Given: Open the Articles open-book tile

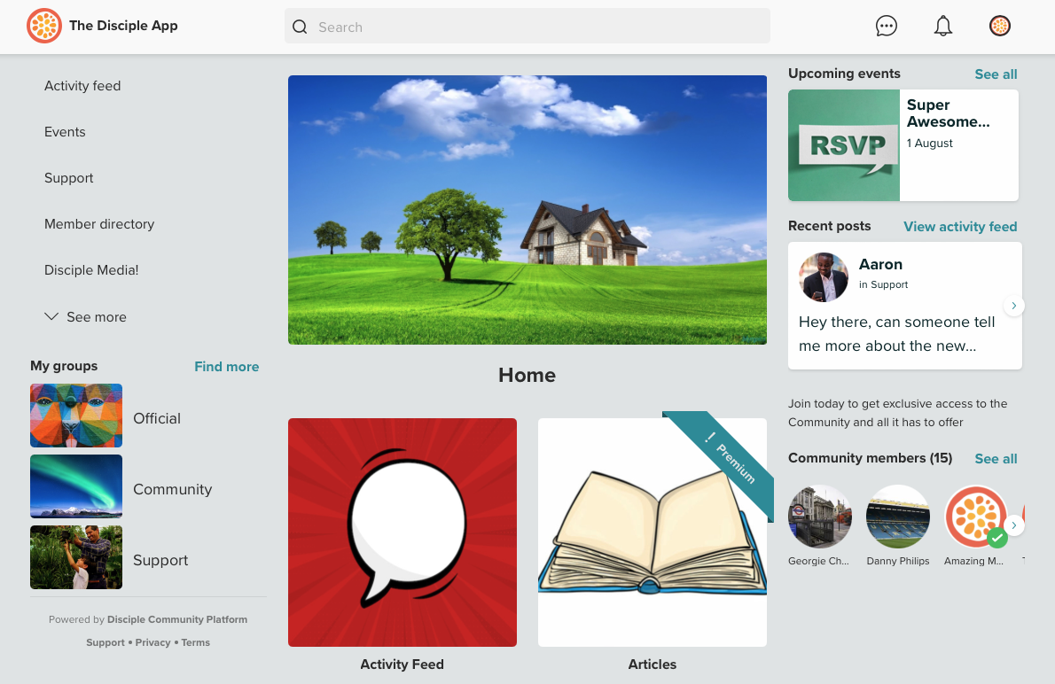Looking at the screenshot, I should click(652, 532).
